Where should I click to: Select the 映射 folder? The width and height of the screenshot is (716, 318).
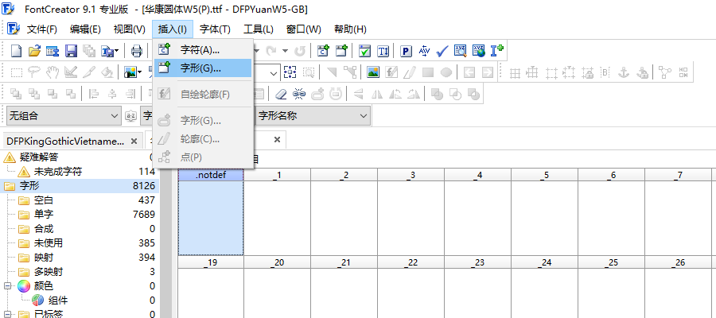pyautogui.click(x=44, y=258)
